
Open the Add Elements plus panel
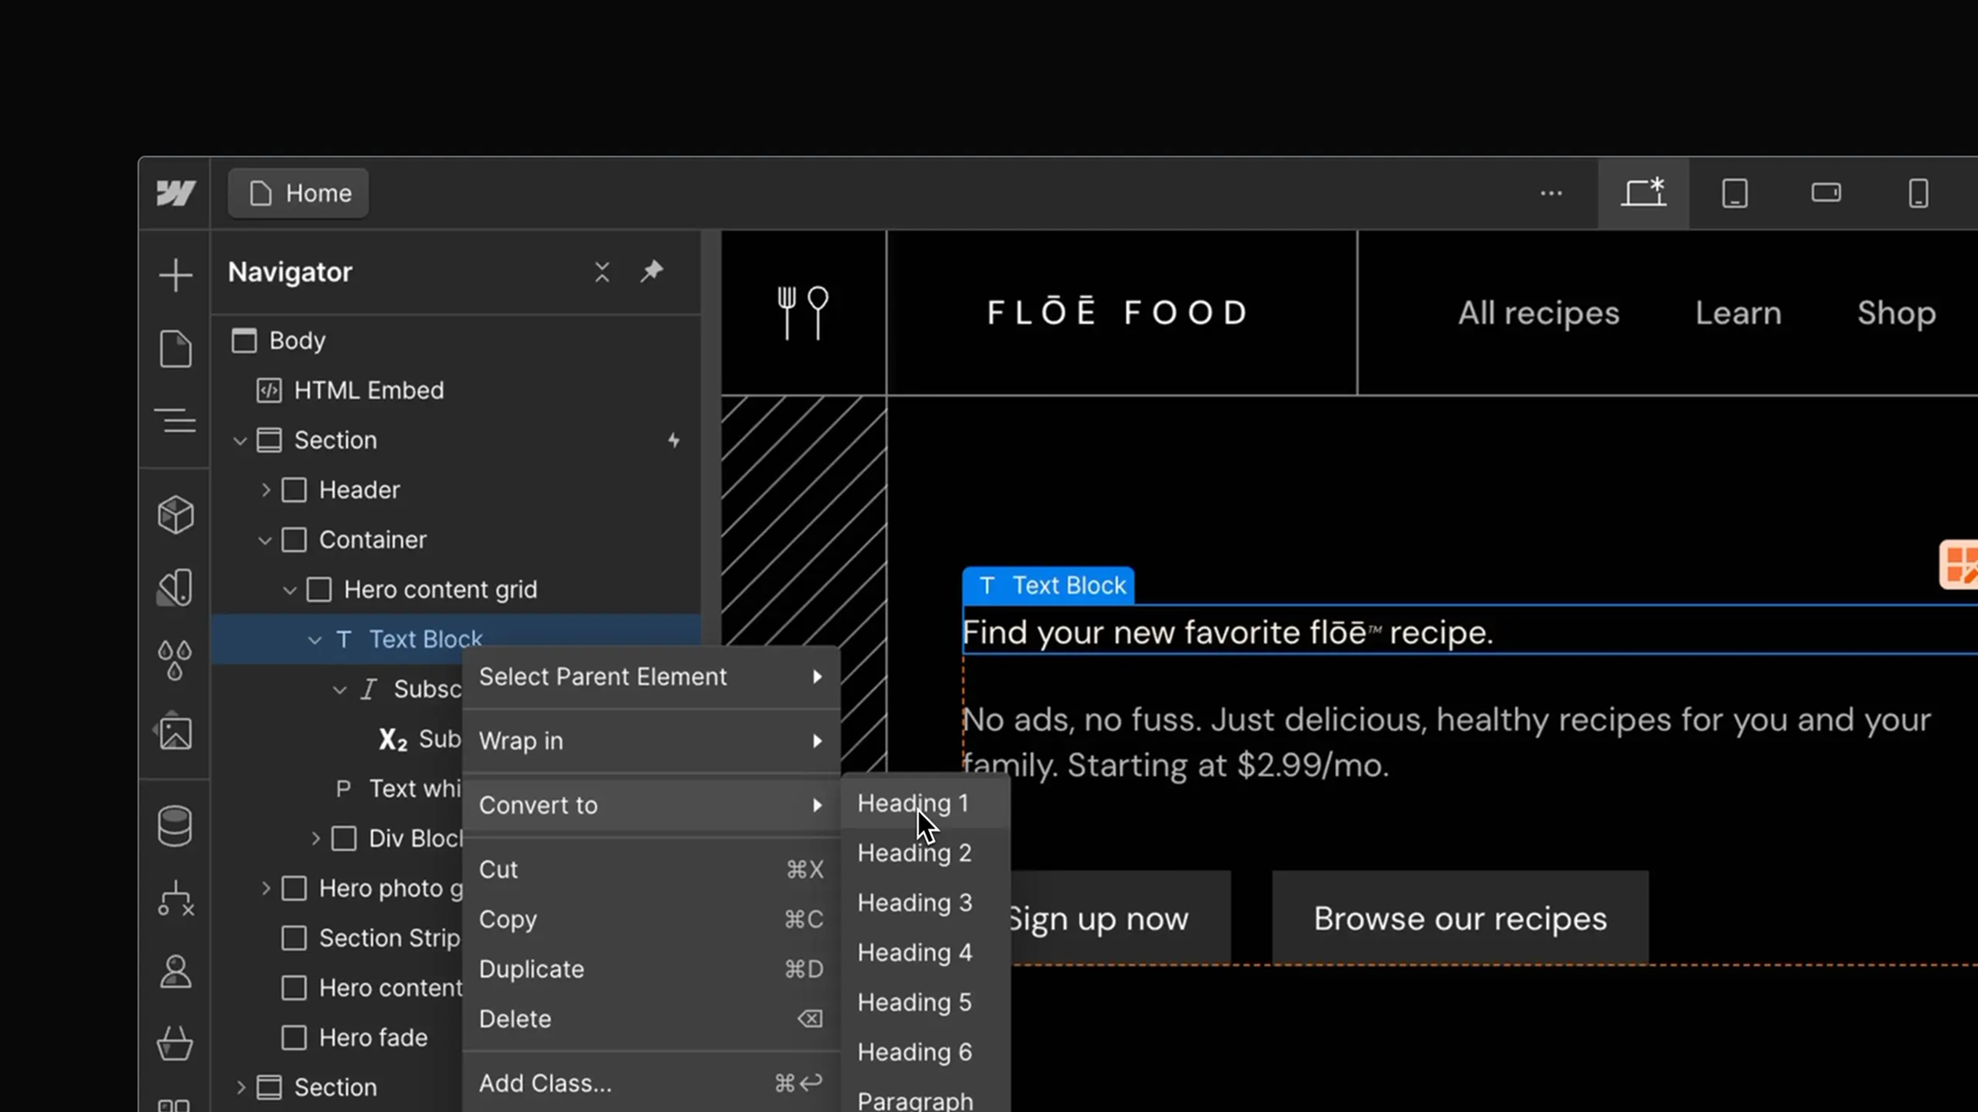point(175,275)
